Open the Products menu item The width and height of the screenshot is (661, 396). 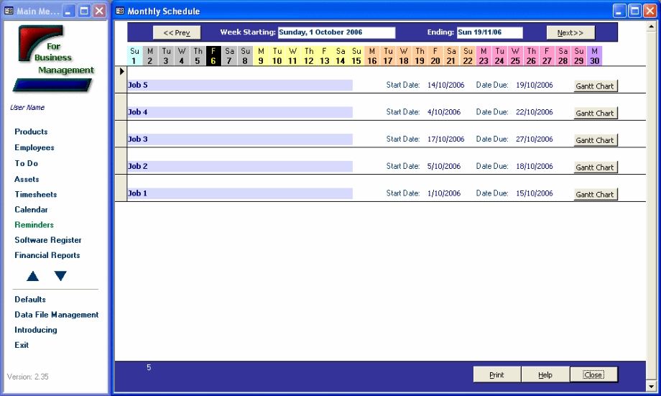click(31, 132)
